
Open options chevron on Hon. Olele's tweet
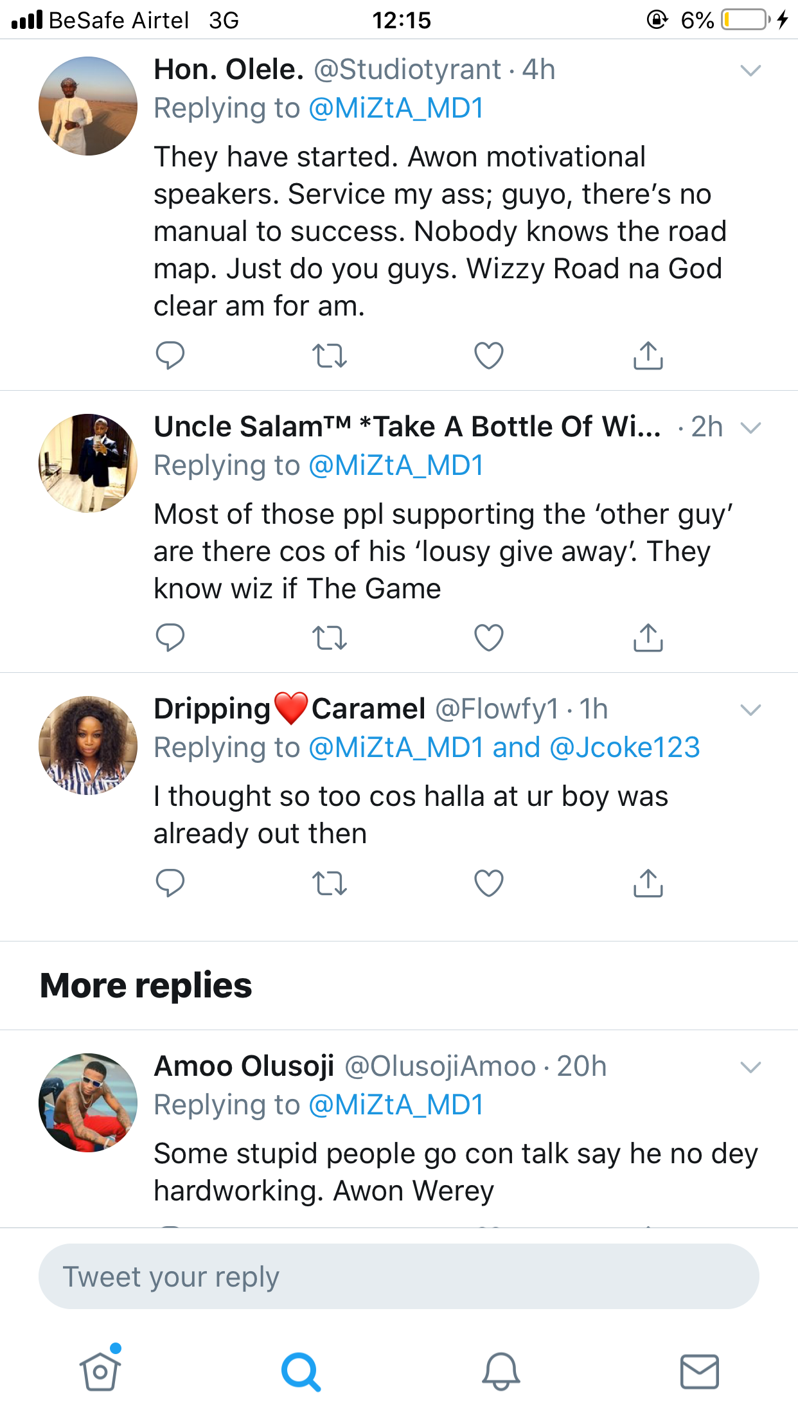[x=750, y=70]
